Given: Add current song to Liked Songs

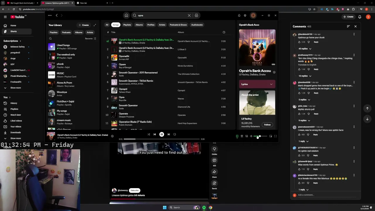Looking at the screenshot, I should [112, 136].
